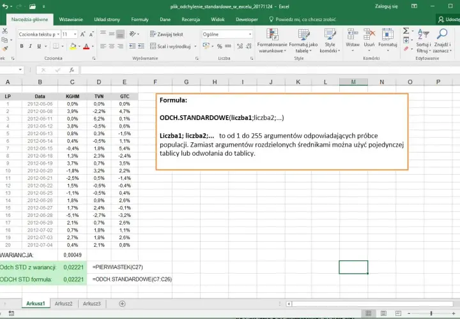Screen dimensions: 460x319
Task: Align text to middle
Action: (x=111, y=34)
